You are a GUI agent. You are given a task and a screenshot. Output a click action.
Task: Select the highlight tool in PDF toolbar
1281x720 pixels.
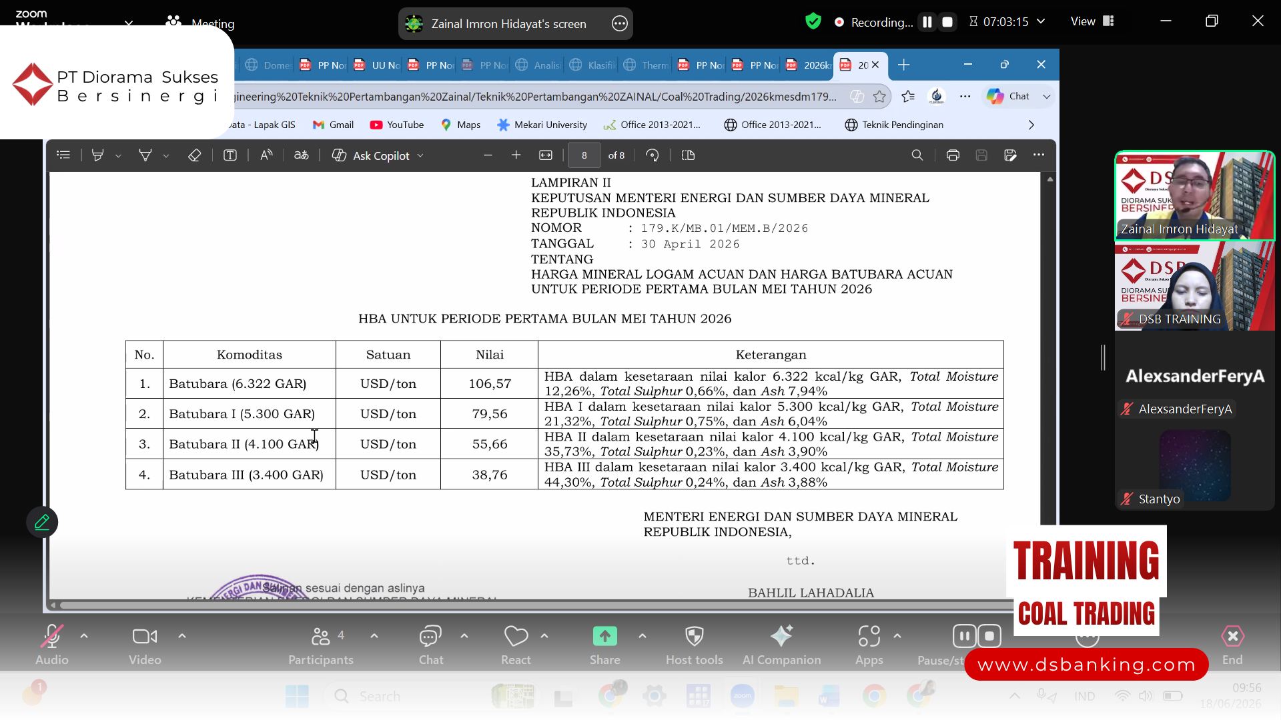[97, 155]
